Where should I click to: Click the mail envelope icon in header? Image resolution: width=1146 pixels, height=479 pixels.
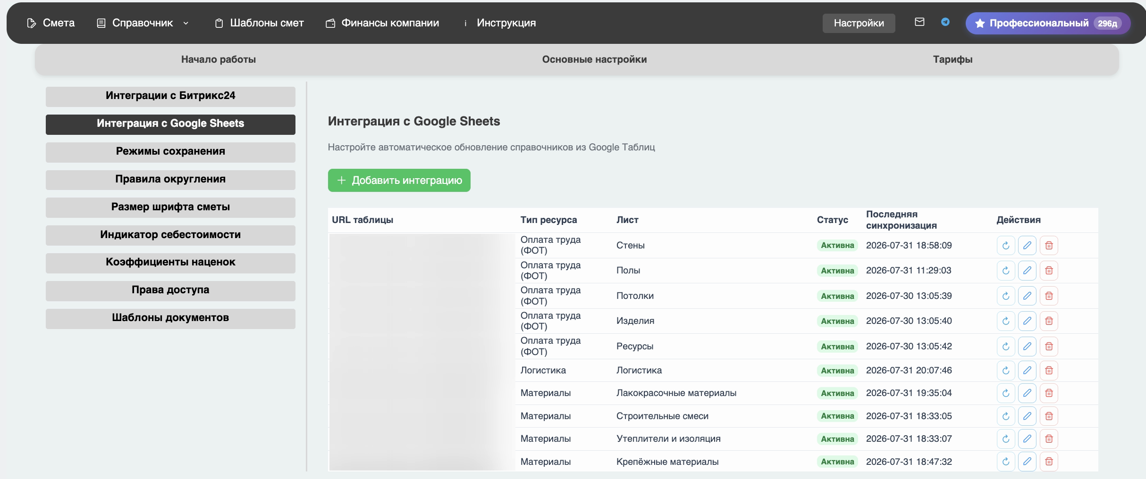[x=919, y=22]
